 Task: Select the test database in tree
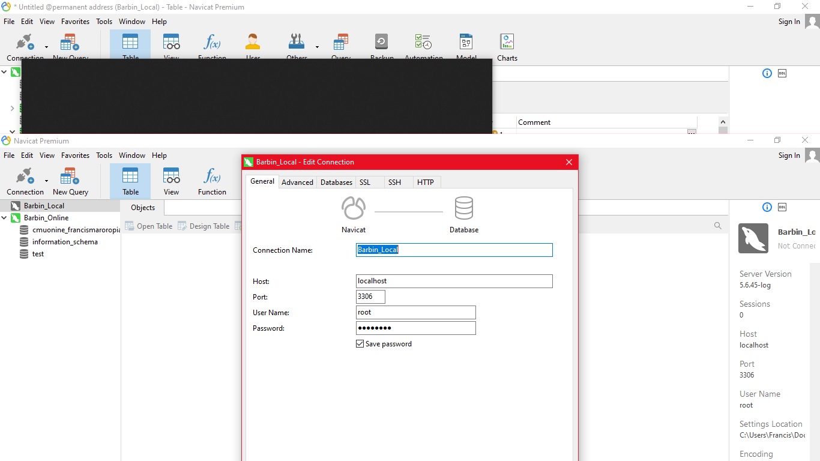pyautogui.click(x=38, y=254)
